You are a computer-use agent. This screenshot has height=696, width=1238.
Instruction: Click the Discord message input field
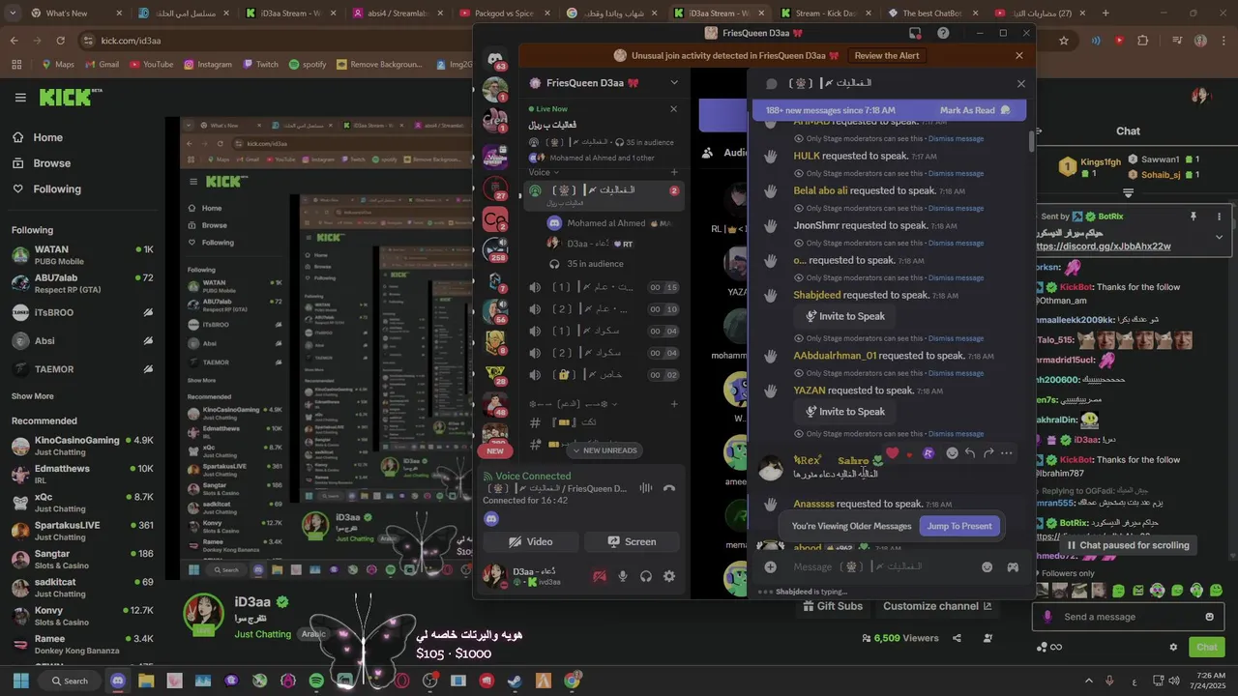coord(880,566)
